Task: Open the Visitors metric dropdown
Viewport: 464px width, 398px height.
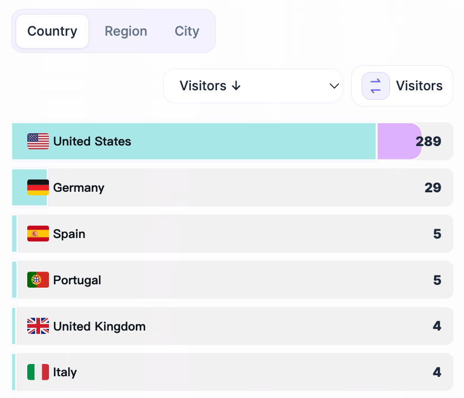Action: point(253,86)
